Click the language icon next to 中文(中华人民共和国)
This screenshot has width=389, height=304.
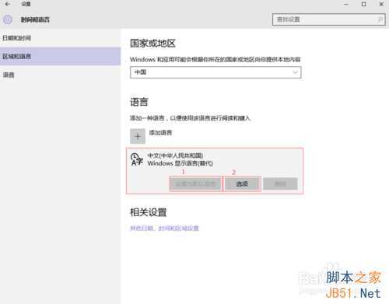(x=137, y=159)
